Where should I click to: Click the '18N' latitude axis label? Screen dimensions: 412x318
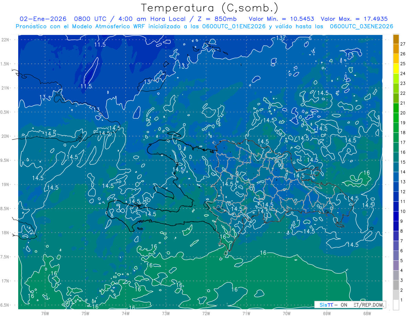pos(5,233)
